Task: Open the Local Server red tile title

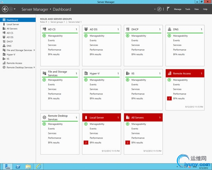Action: pyautogui.click(x=97, y=118)
